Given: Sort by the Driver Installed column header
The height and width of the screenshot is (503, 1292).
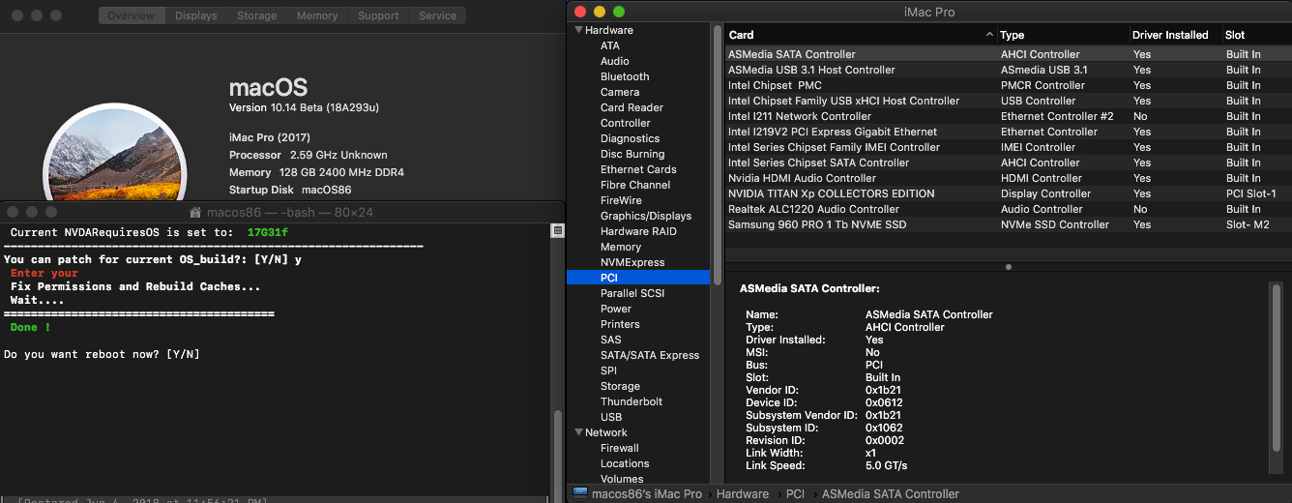Looking at the screenshot, I should [1174, 35].
